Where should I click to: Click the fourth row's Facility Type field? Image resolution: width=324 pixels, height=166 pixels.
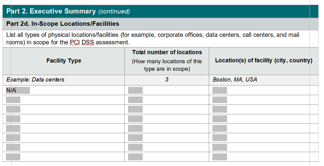click(x=13, y=119)
